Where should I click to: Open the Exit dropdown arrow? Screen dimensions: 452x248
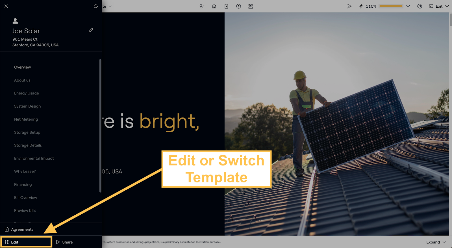tap(447, 6)
